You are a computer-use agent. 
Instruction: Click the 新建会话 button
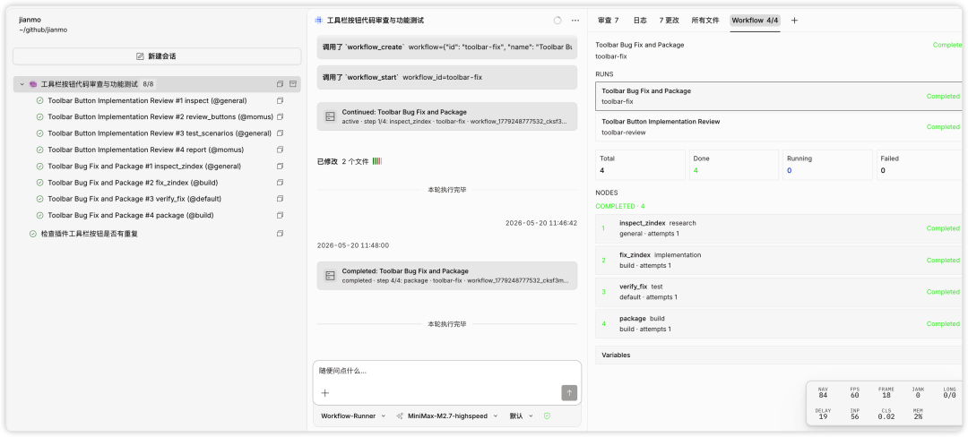[x=157, y=56]
